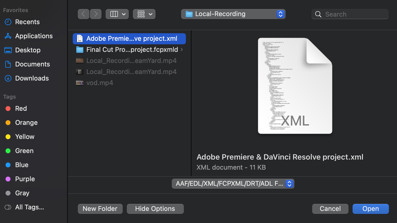Open the Local-Recording folder path popup

click(233, 14)
